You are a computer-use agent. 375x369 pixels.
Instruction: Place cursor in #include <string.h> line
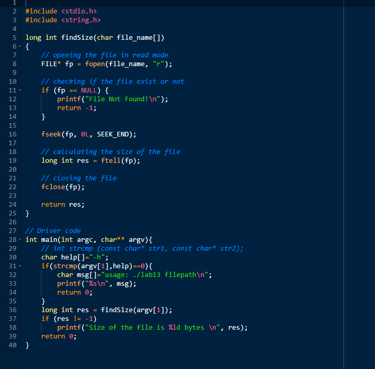[63, 20]
